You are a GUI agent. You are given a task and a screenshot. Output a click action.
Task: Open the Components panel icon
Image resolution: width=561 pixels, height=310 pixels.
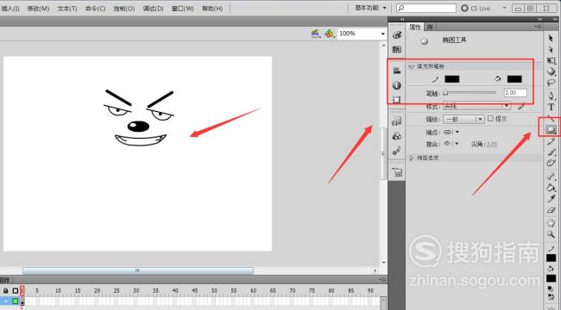point(397,136)
